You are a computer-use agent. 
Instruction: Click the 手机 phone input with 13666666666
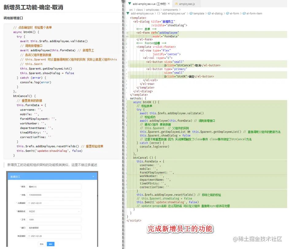click(54, 195)
